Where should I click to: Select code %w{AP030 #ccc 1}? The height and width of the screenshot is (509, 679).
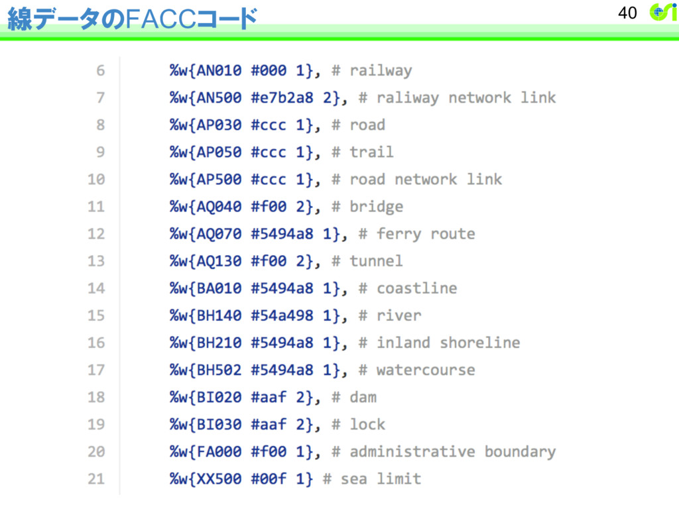241,125
